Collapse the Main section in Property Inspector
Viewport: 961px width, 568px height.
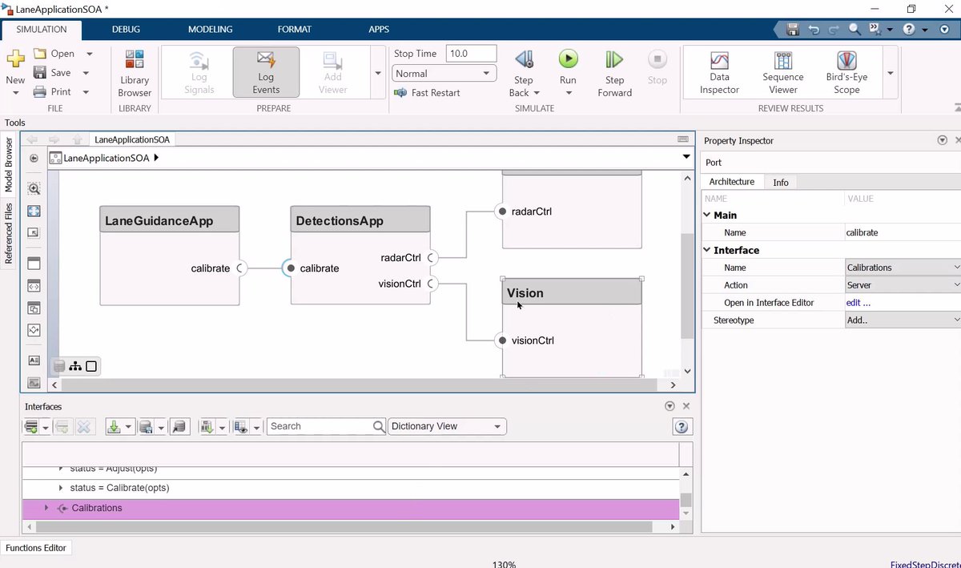(x=707, y=215)
